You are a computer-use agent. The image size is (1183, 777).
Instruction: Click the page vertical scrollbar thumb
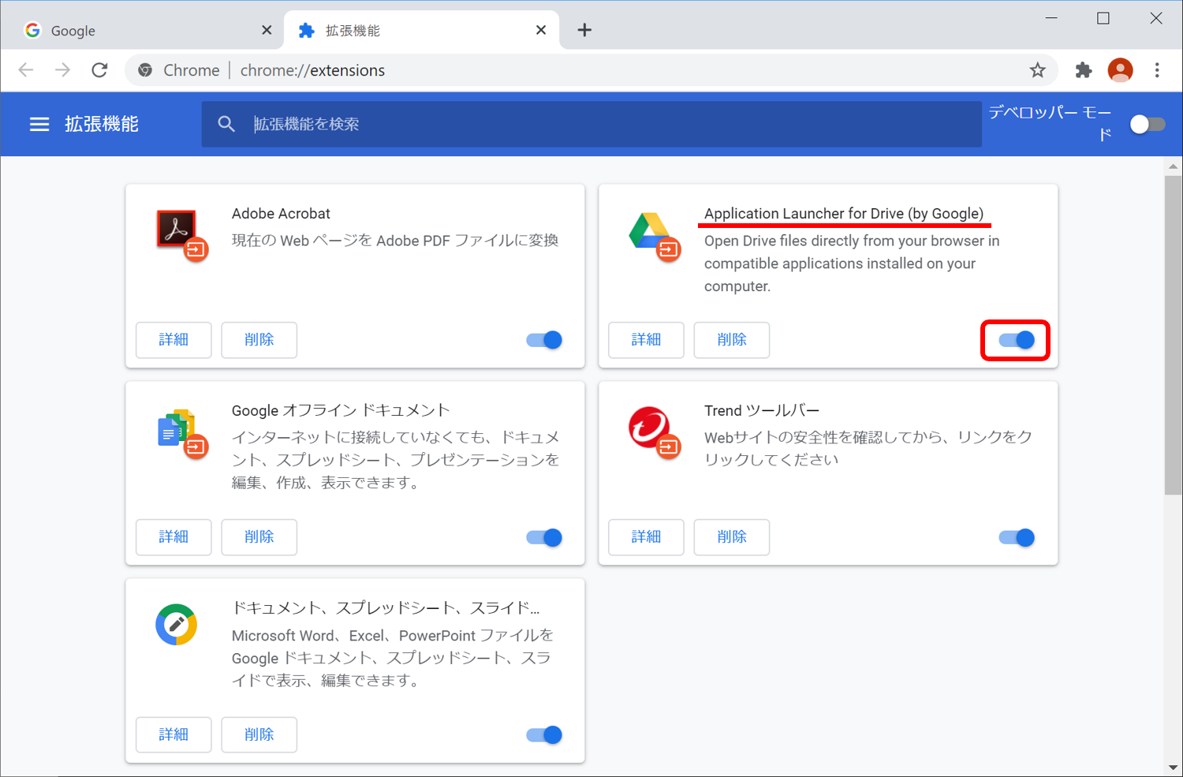click(x=1173, y=335)
